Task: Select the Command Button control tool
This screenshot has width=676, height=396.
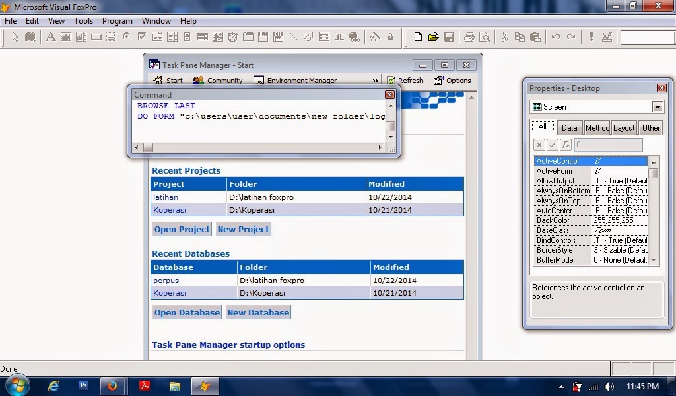Action: [x=96, y=37]
